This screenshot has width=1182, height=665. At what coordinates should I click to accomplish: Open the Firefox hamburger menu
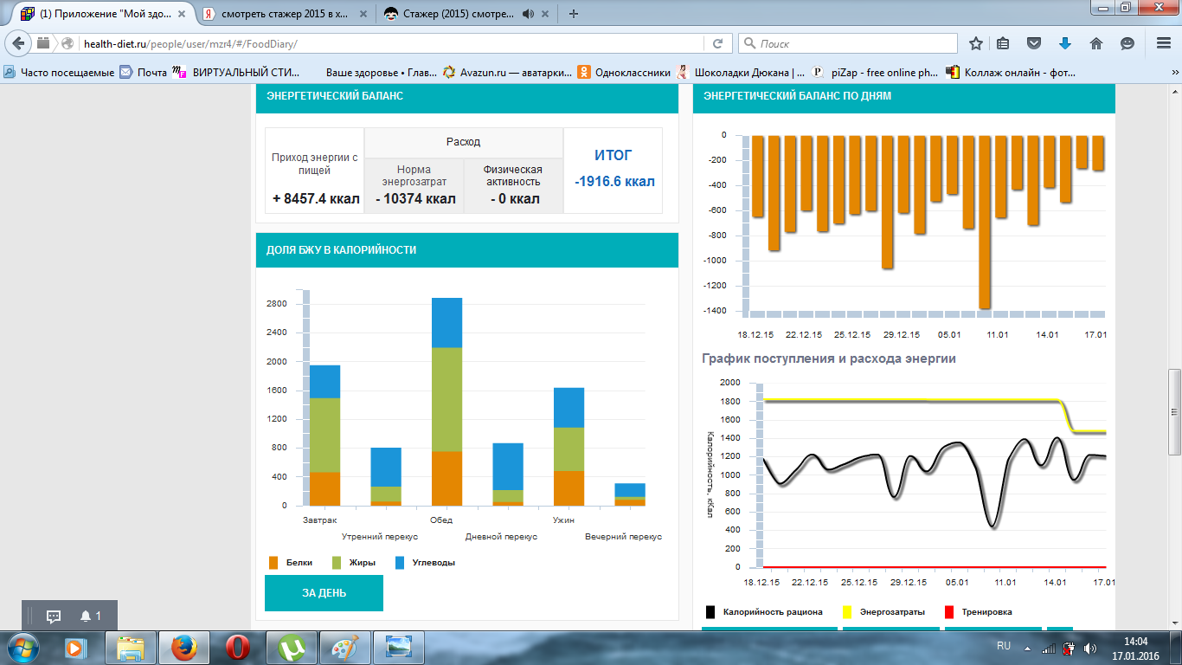[x=1163, y=43]
